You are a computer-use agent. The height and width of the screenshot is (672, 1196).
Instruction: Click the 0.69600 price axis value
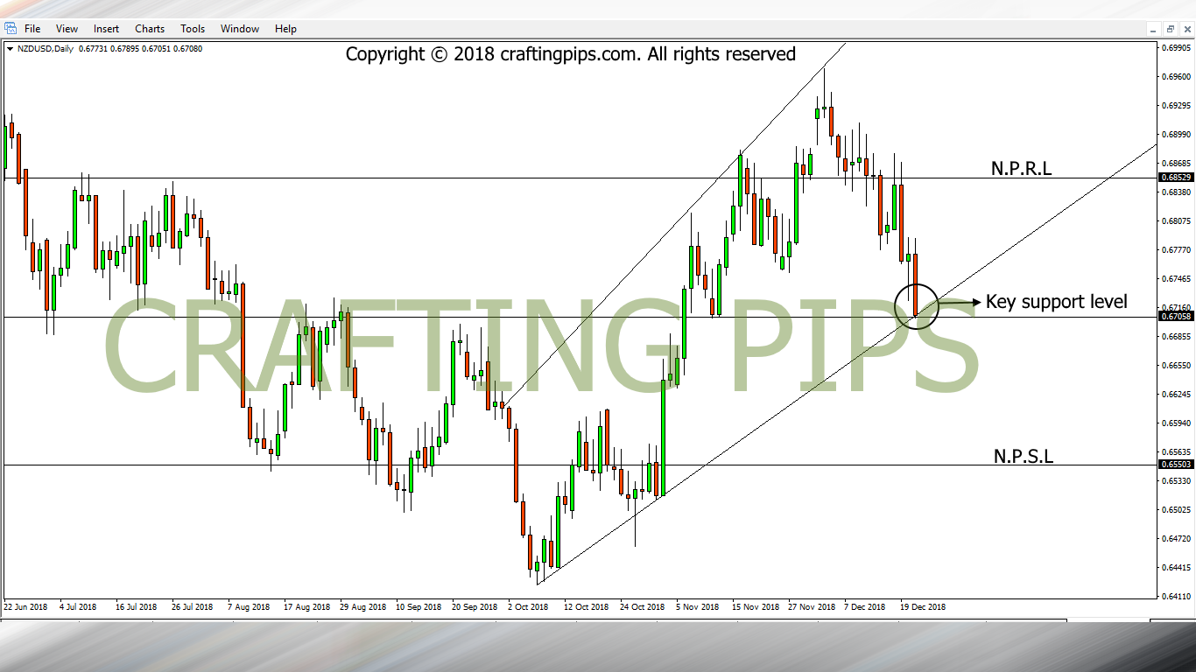[x=1178, y=77]
